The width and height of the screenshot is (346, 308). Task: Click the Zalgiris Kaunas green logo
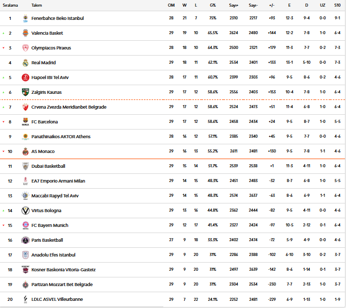click(x=26, y=92)
